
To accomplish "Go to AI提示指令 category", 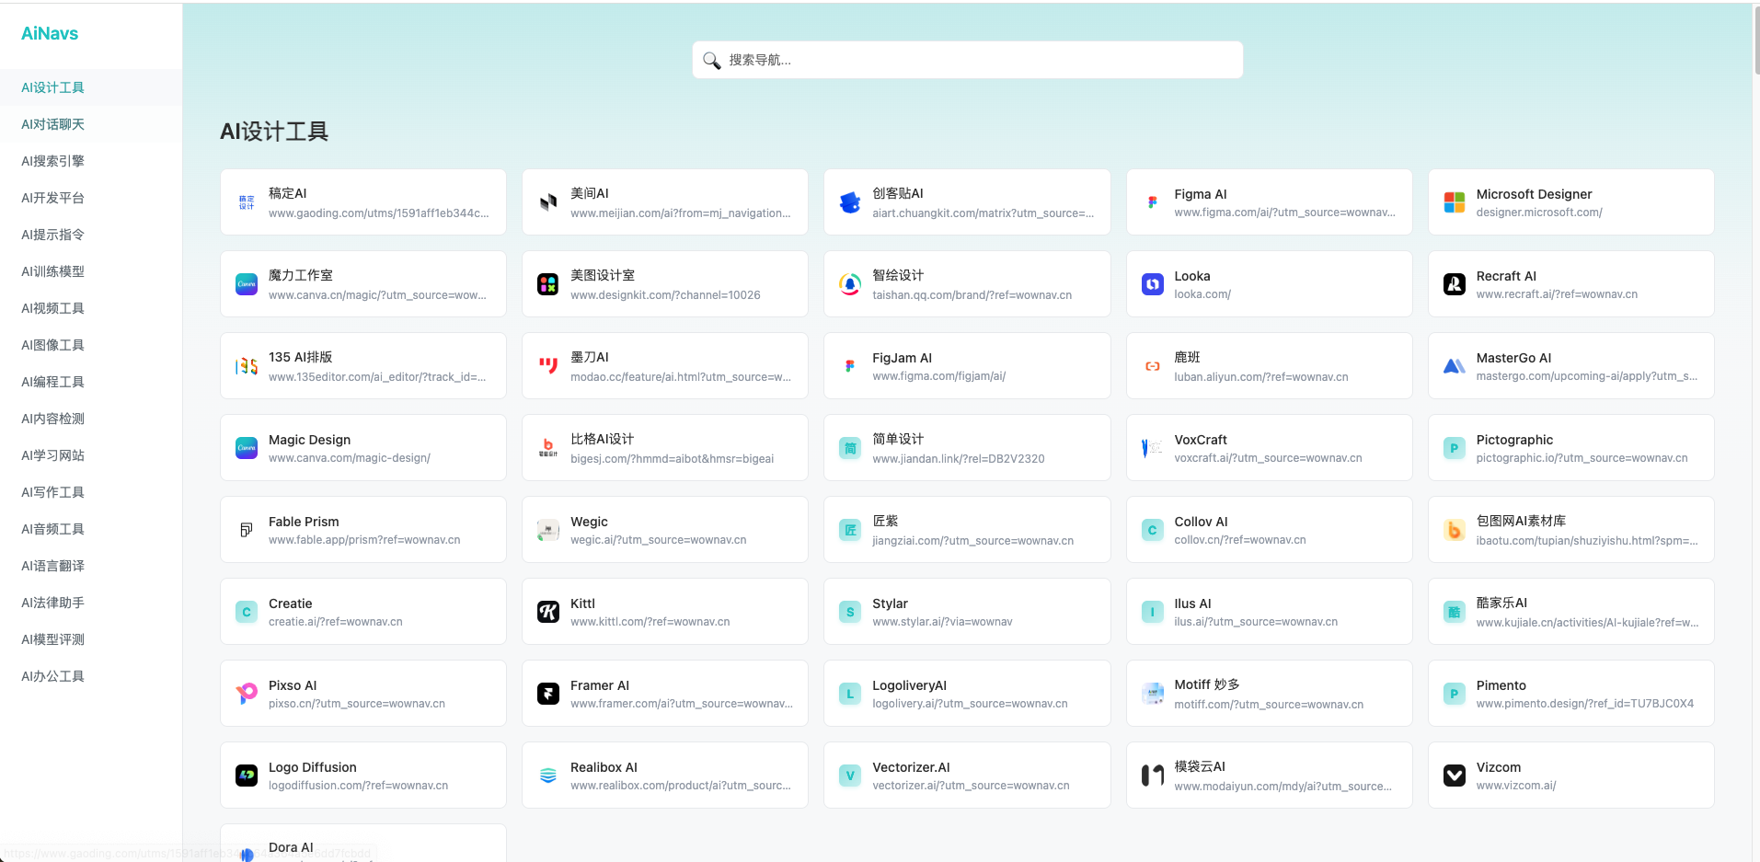I will coord(91,235).
